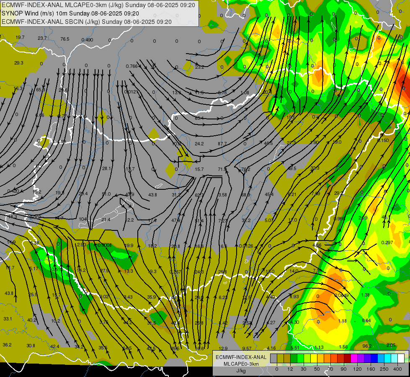Click the map value 0.0126
This screenshot has height=377, width=410.
tap(246, 246)
